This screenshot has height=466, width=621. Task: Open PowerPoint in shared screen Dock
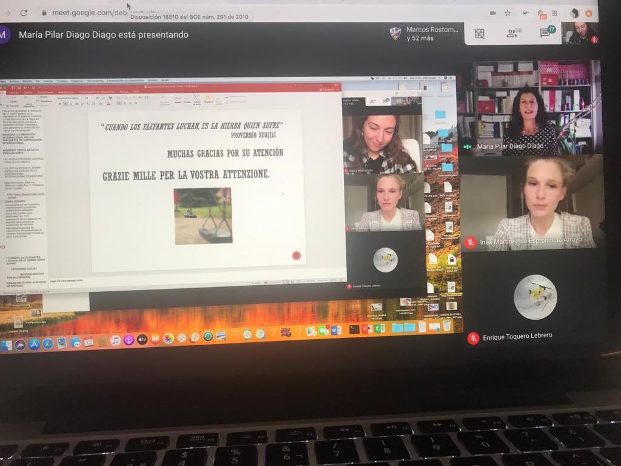[367, 329]
